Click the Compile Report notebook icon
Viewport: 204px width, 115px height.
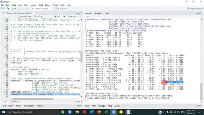(x=45, y=16)
